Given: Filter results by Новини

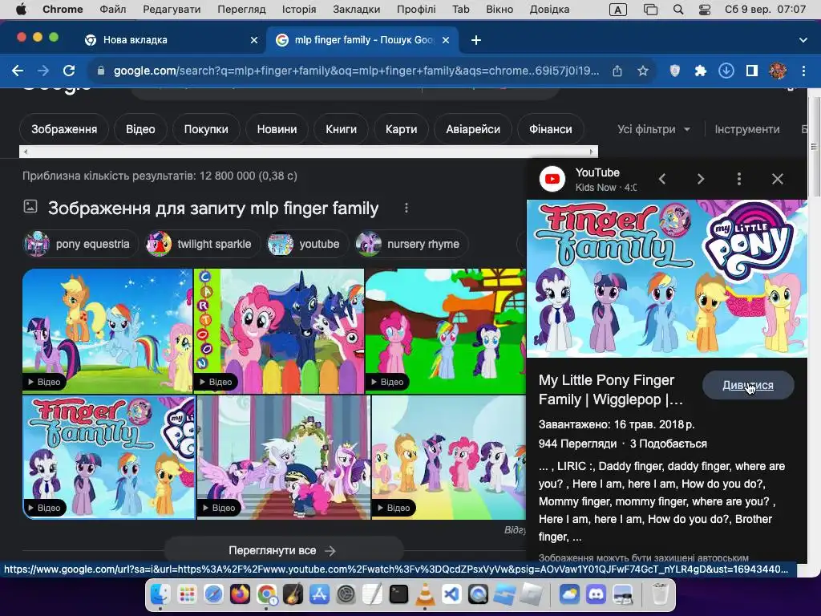Looking at the screenshot, I should point(277,129).
